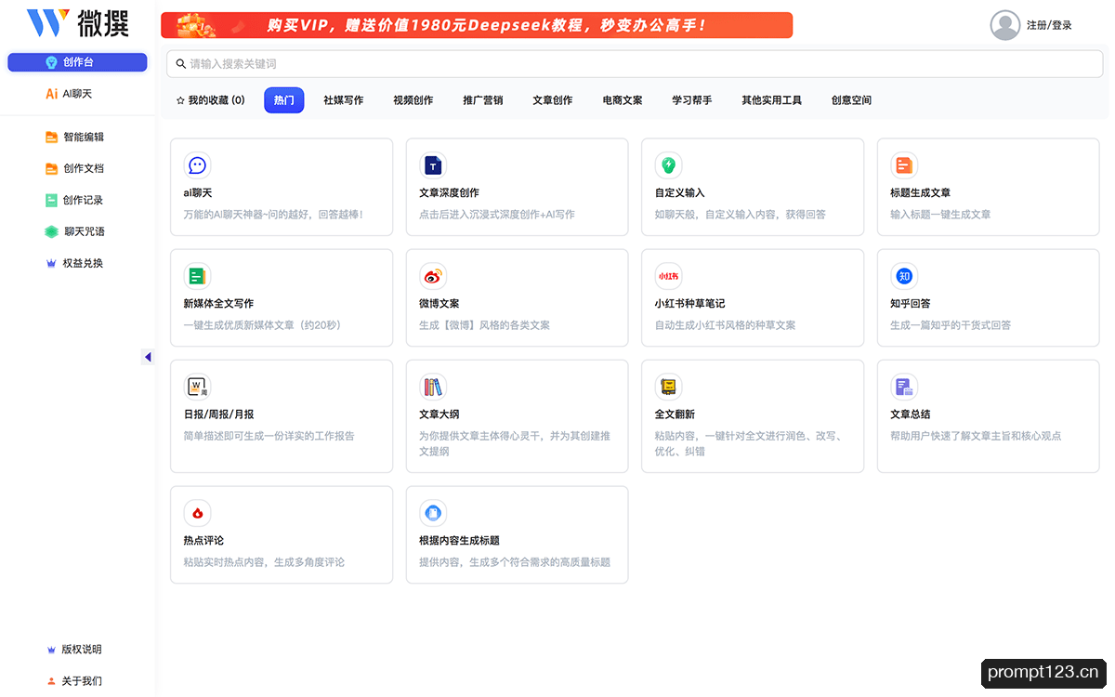Click the 注册/登录 link
The height and width of the screenshot is (697, 1115).
pos(1049,26)
